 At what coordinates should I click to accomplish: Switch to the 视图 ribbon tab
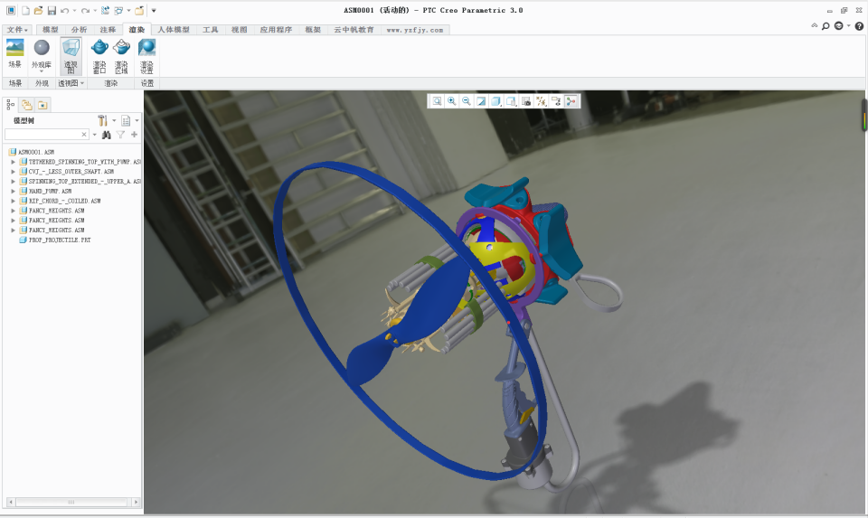tap(239, 30)
